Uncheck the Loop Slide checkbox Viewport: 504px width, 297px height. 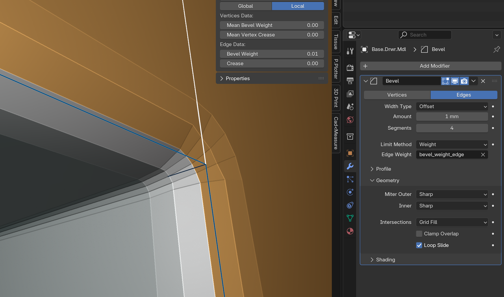pos(419,245)
